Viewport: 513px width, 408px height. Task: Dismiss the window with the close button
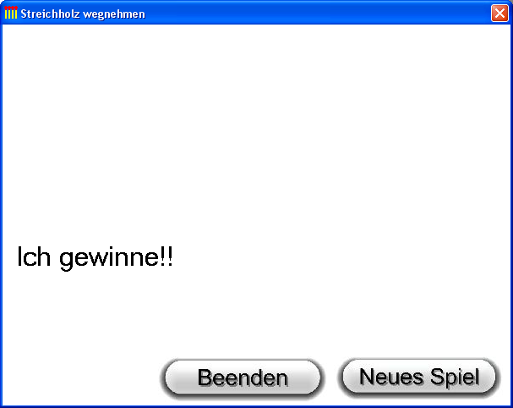point(499,13)
